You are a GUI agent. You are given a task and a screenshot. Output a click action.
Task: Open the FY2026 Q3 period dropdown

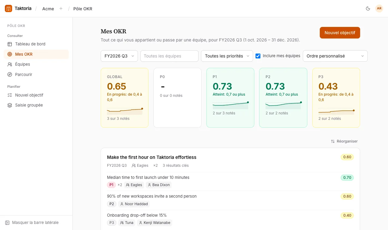coord(119,56)
